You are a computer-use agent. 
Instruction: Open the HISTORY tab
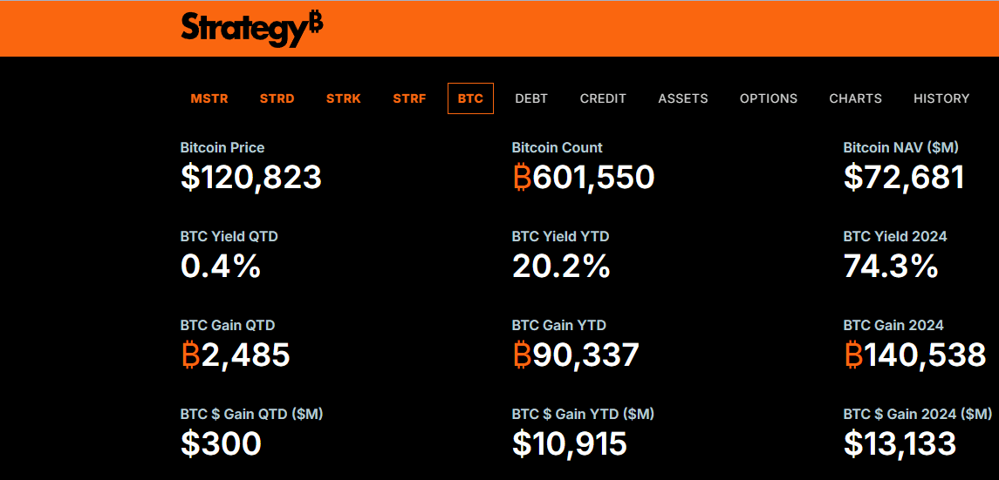[941, 98]
